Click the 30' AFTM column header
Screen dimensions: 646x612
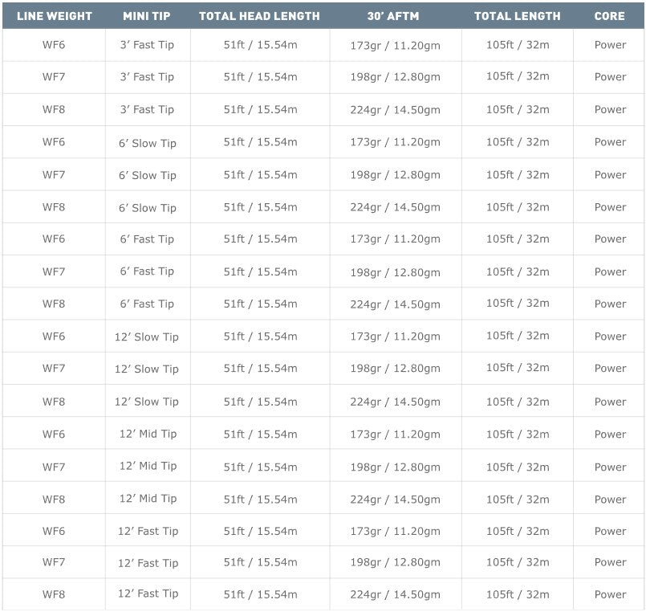click(x=394, y=16)
